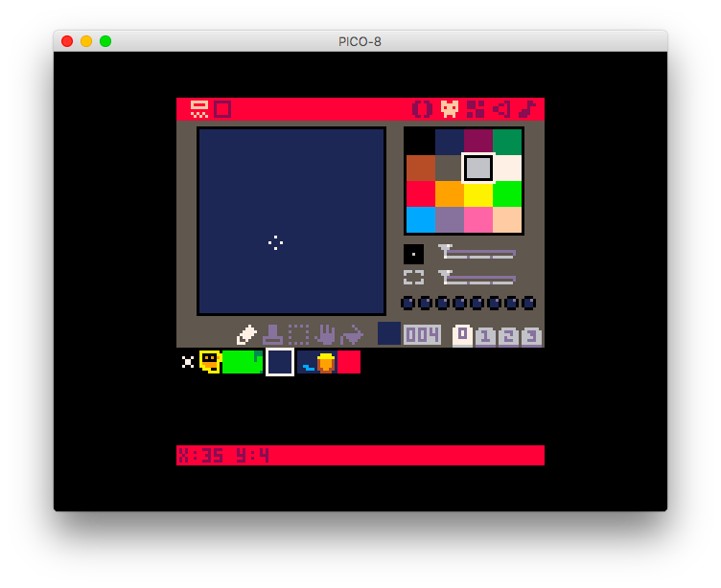
Task: Pick the black palette color
Action: tap(421, 143)
